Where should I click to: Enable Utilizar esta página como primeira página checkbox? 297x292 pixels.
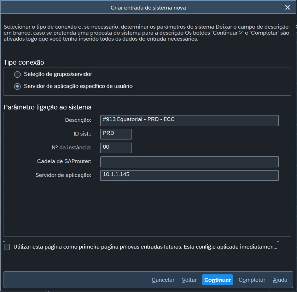tap(7, 247)
